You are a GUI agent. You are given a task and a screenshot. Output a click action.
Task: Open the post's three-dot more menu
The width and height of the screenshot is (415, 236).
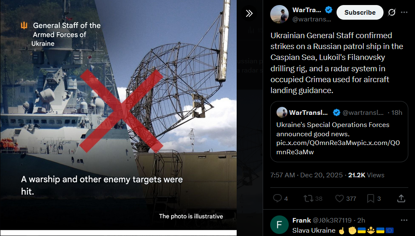[x=404, y=13]
